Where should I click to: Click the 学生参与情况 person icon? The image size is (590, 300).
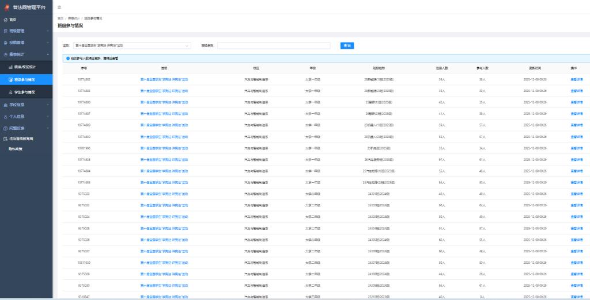(10, 92)
